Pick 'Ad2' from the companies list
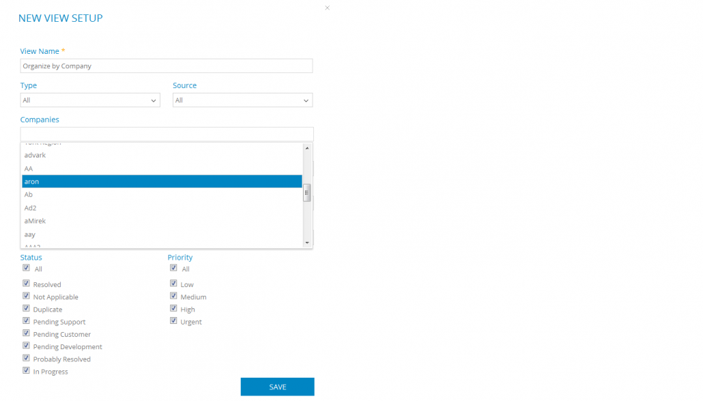 [x=162, y=208]
